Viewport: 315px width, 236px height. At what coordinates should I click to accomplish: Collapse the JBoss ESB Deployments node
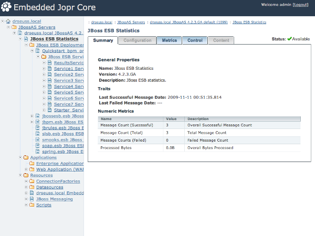pos(26,45)
